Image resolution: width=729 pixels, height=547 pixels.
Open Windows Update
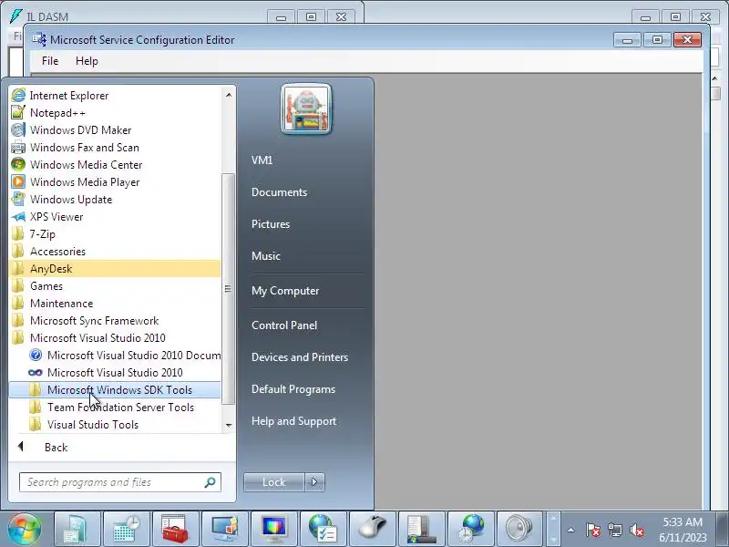click(115, 199)
